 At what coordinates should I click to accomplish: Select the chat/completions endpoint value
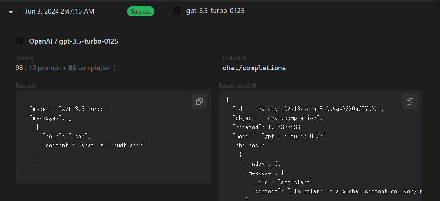click(254, 68)
